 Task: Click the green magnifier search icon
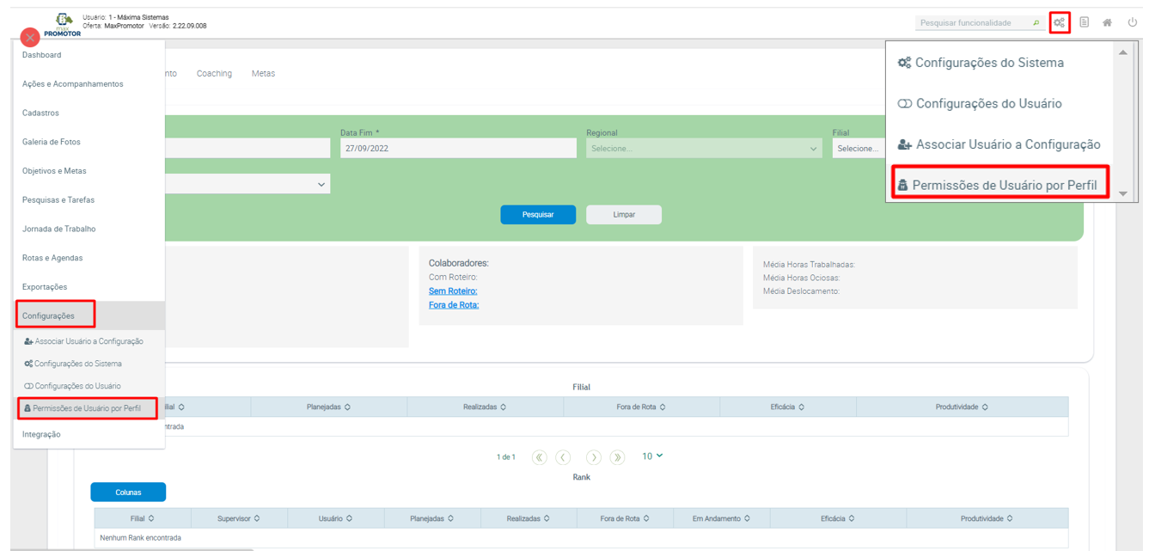[1036, 23]
